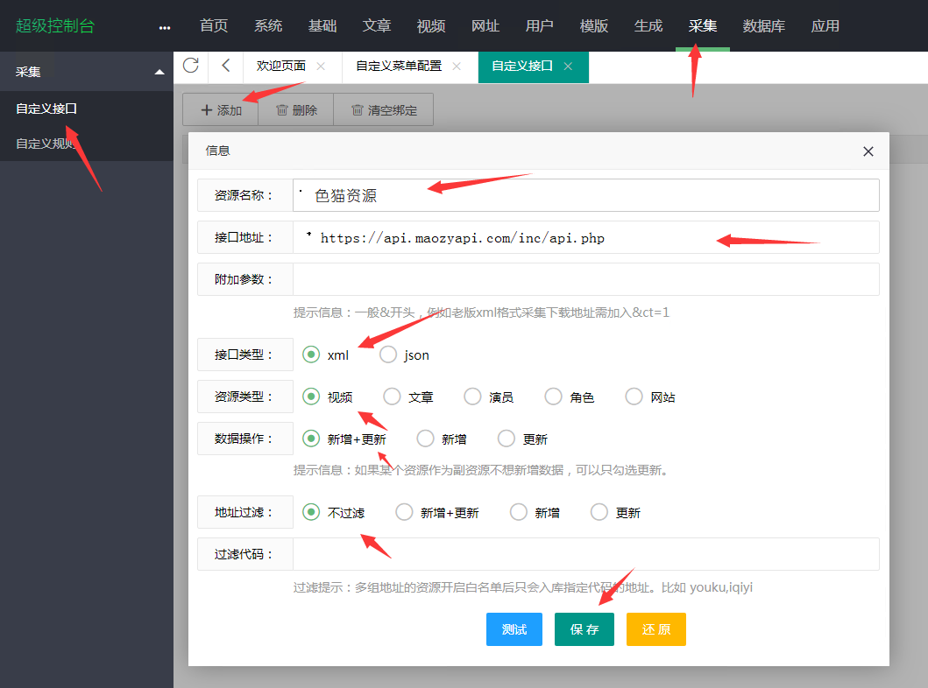Close the 信息 dialog with X icon
Image resolution: width=928 pixels, height=688 pixels.
pyautogui.click(x=868, y=151)
